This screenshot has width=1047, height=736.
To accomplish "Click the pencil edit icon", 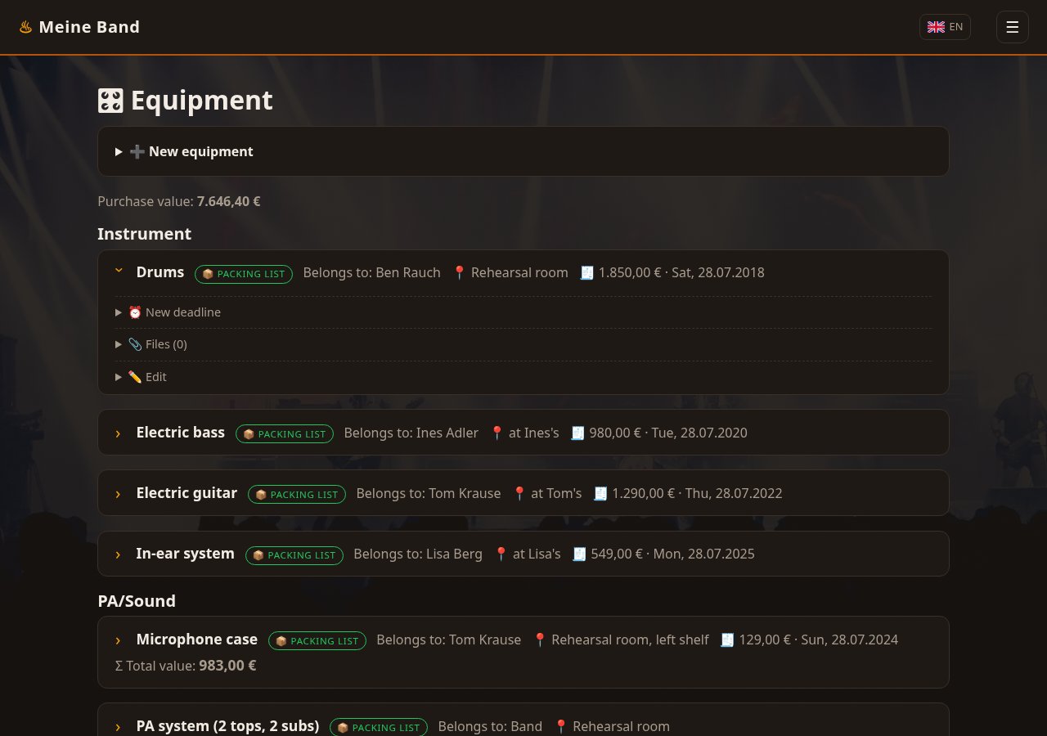I will 135,377.
